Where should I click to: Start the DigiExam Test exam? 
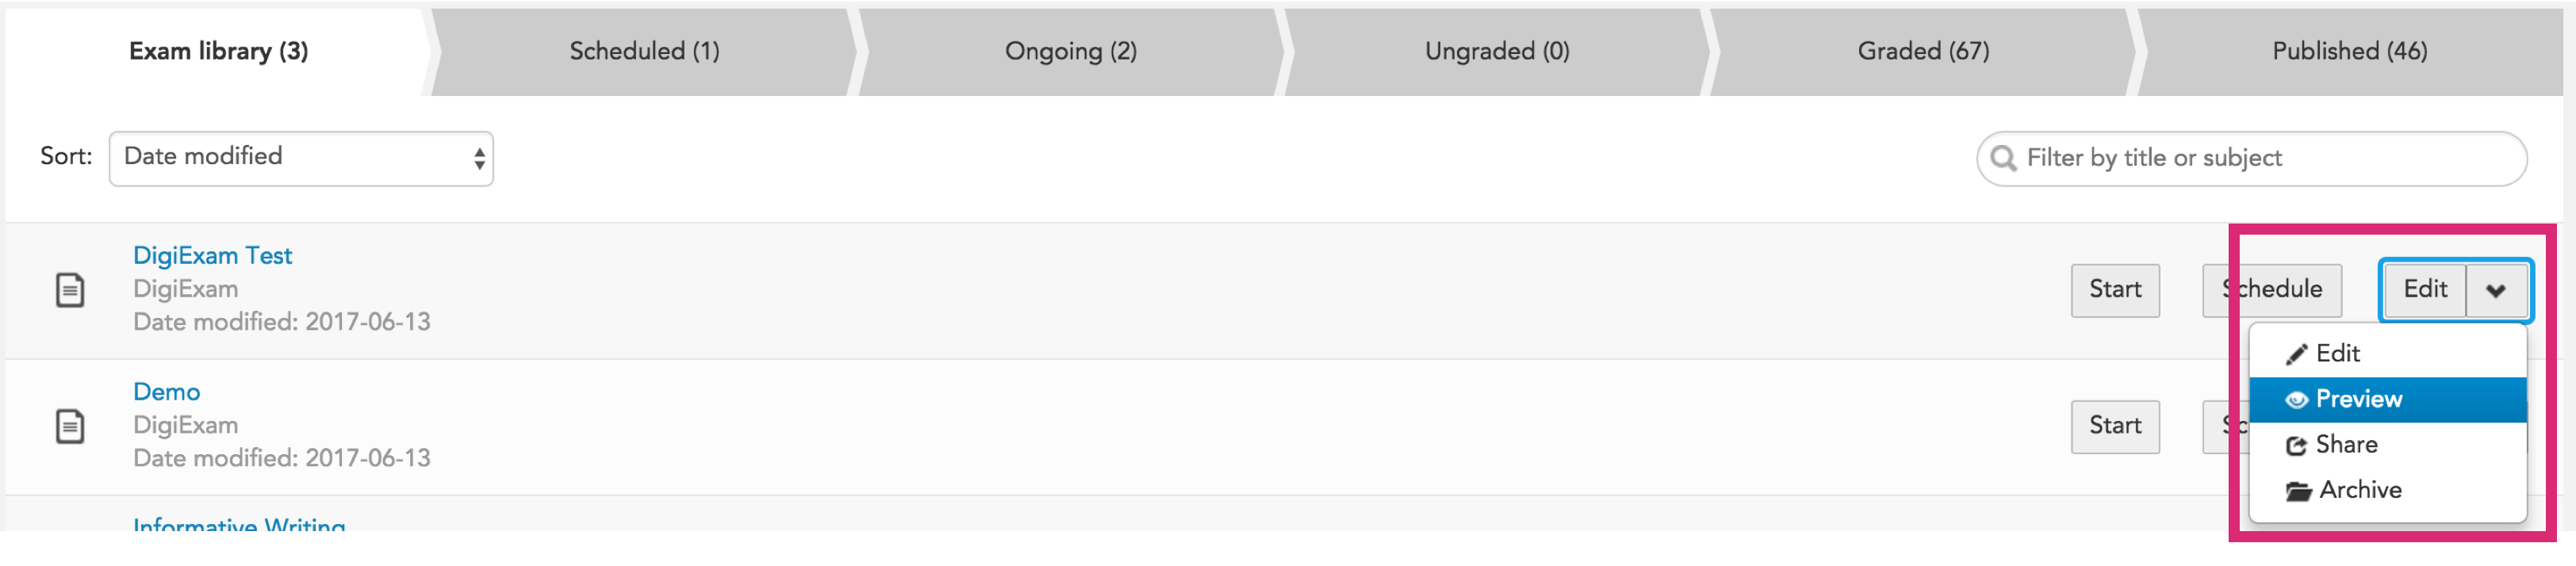point(2115,290)
